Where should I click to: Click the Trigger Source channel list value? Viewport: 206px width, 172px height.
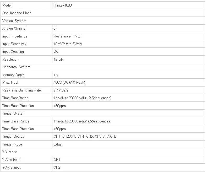[x=85, y=137]
